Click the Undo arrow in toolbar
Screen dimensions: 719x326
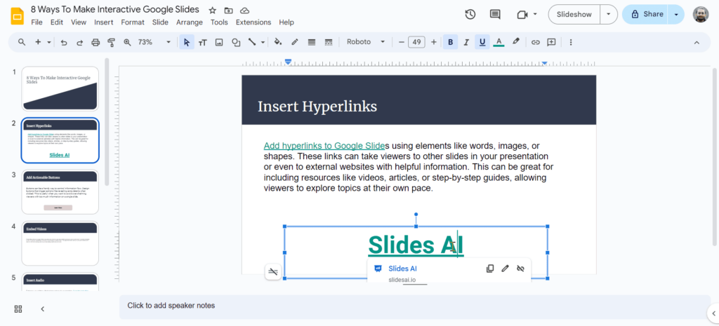tap(64, 42)
